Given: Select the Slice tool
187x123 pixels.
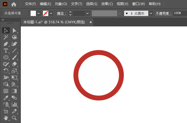Looking at the screenshot, I should pyautogui.click(x=14, y=111).
